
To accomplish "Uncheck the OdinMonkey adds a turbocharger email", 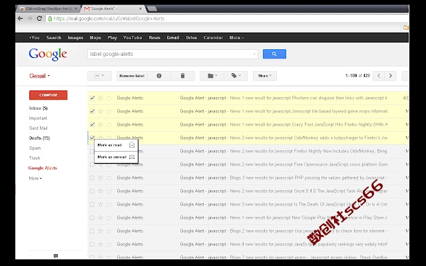I will tap(93, 138).
